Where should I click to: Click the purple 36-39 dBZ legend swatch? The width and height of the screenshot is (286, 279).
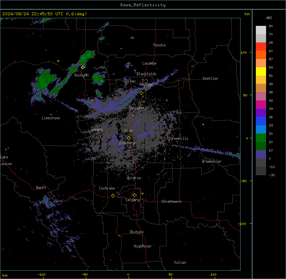click(x=261, y=113)
